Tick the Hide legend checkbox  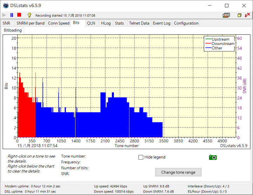(141, 157)
